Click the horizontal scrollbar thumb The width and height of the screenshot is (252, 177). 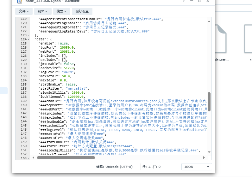tap(66, 158)
